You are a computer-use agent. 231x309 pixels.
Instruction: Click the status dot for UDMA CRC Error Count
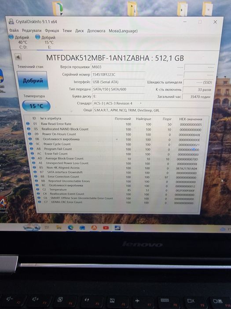pyautogui.click(x=40, y=202)
